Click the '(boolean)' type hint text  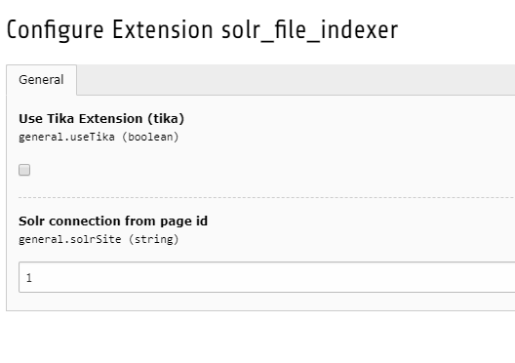[x=150, y=137]
